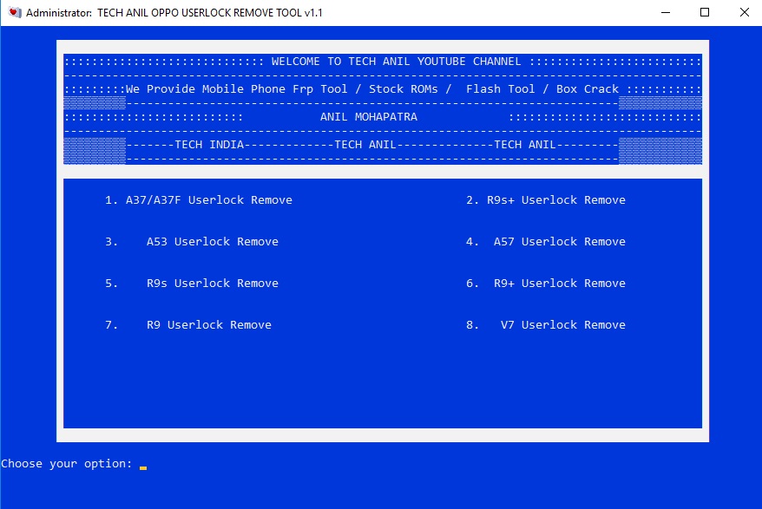The width and height of the screenshot is (762, 509).
Task: Click the console app icon in title bar
Action: click(x=15, y=13)
